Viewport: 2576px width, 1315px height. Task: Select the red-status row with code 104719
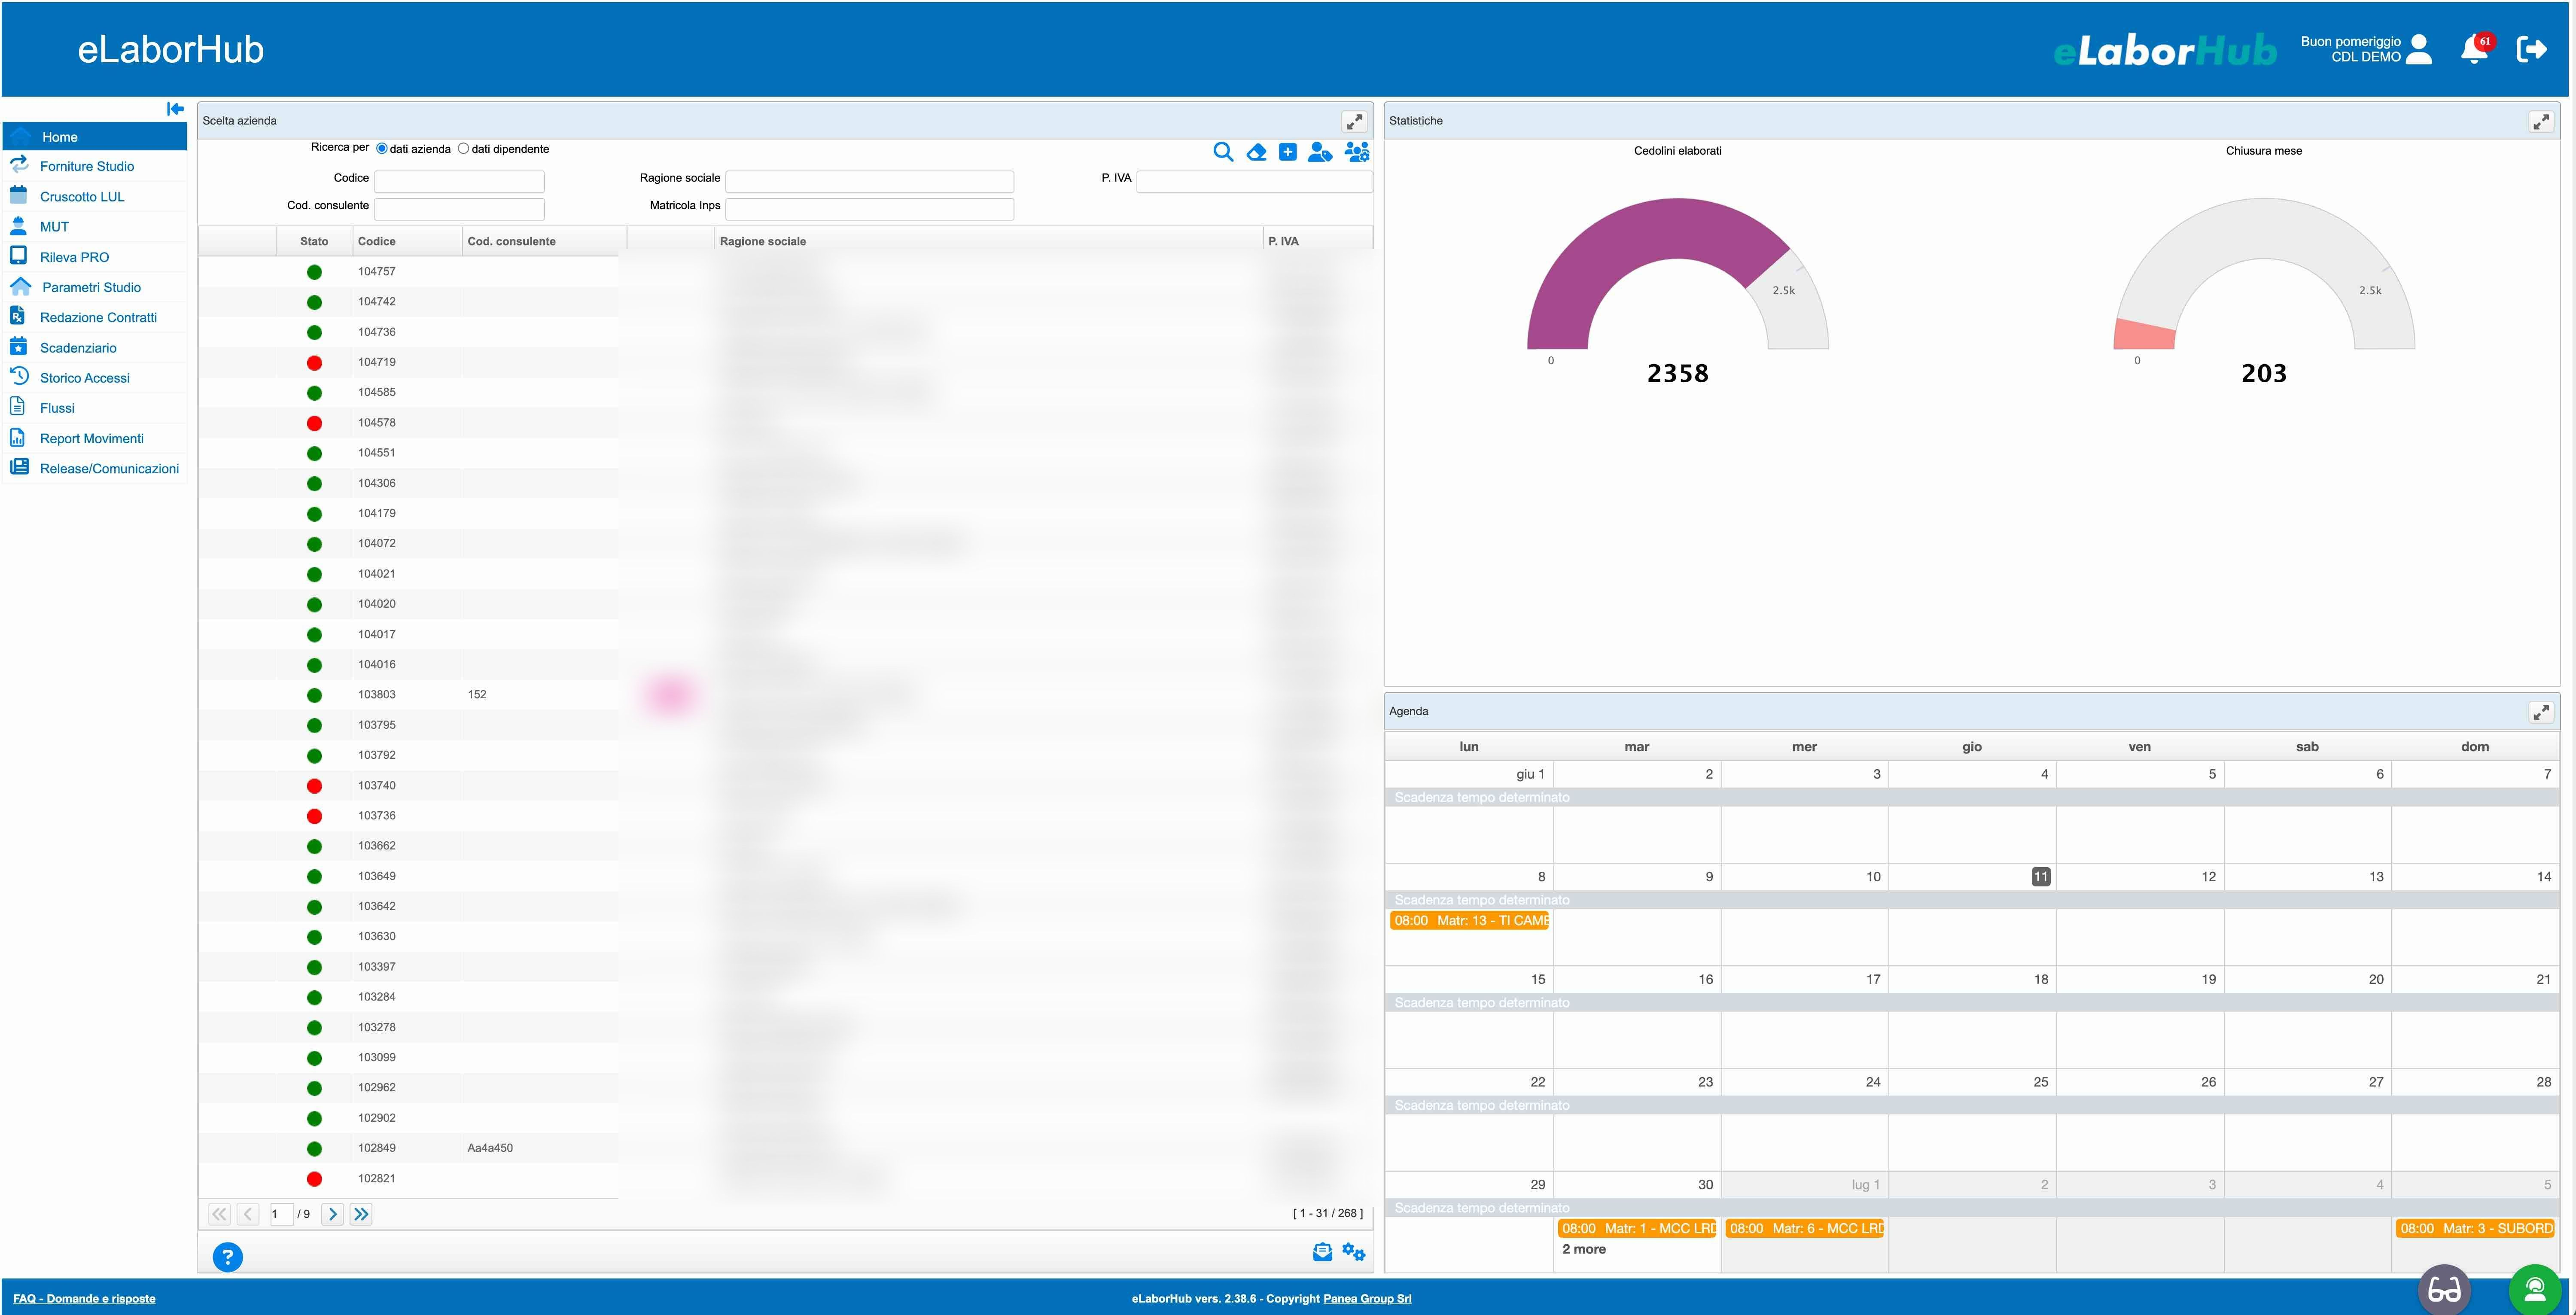pyautogui.click(x=785, y=362)
